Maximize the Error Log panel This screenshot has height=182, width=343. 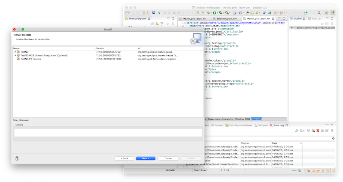point(332,125)
